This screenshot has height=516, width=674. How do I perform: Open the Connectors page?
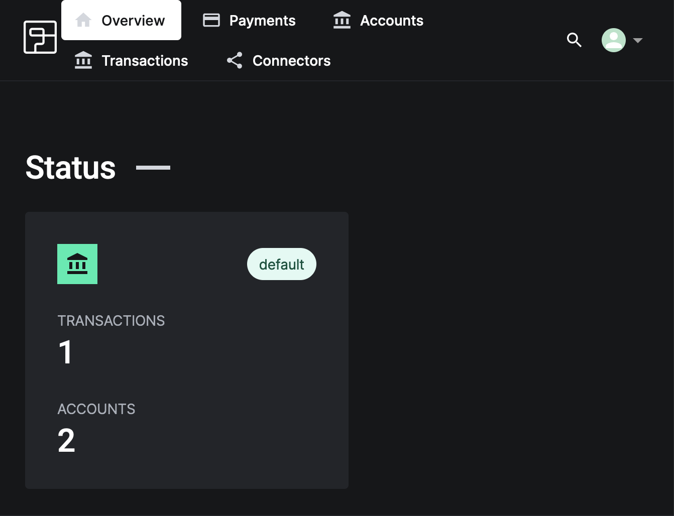(x=291, y=60)
